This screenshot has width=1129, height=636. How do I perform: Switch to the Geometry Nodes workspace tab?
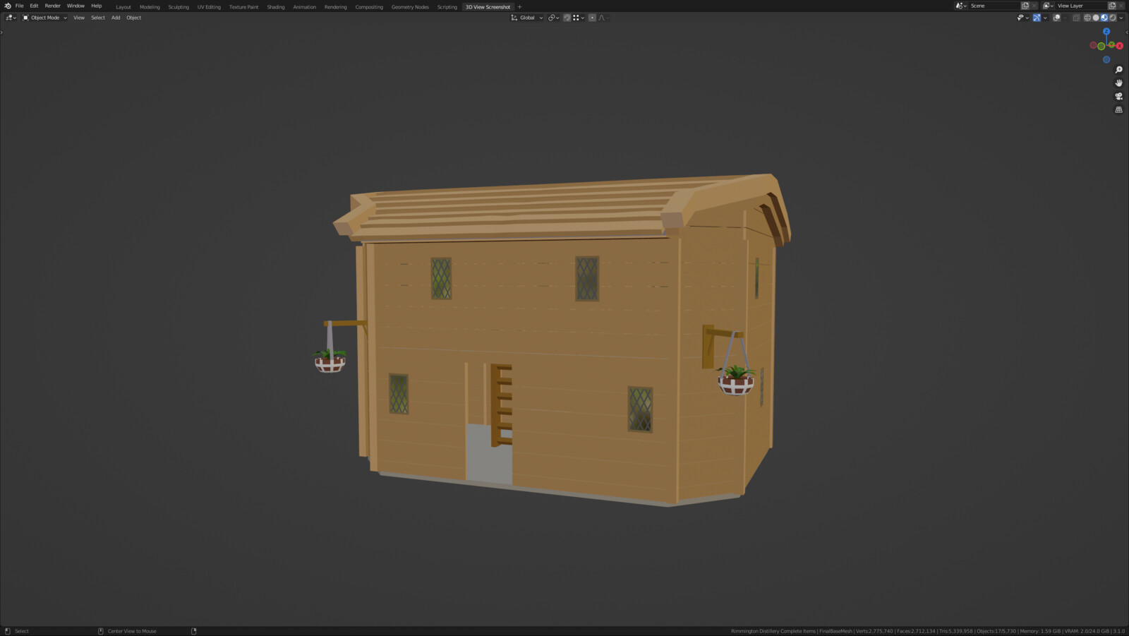point(410,7)
